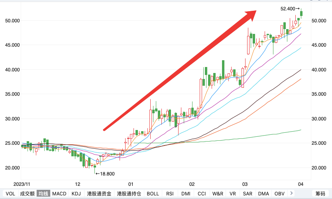Select the CCI indicator tab
The image size is (332, 199).
pyautogui.click(x=202, y=194)
